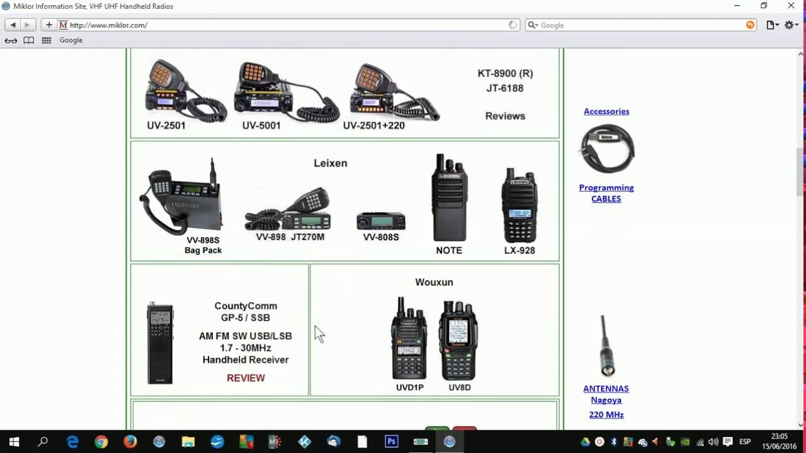Open the Wouxun UVD1P radio image
806x453 pixels.
click(x=409, y=338)
